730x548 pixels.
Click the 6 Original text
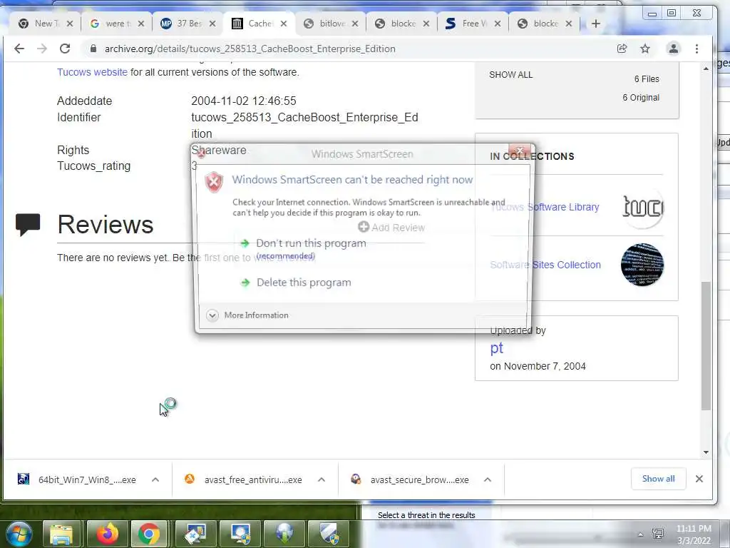click(641, 97)
